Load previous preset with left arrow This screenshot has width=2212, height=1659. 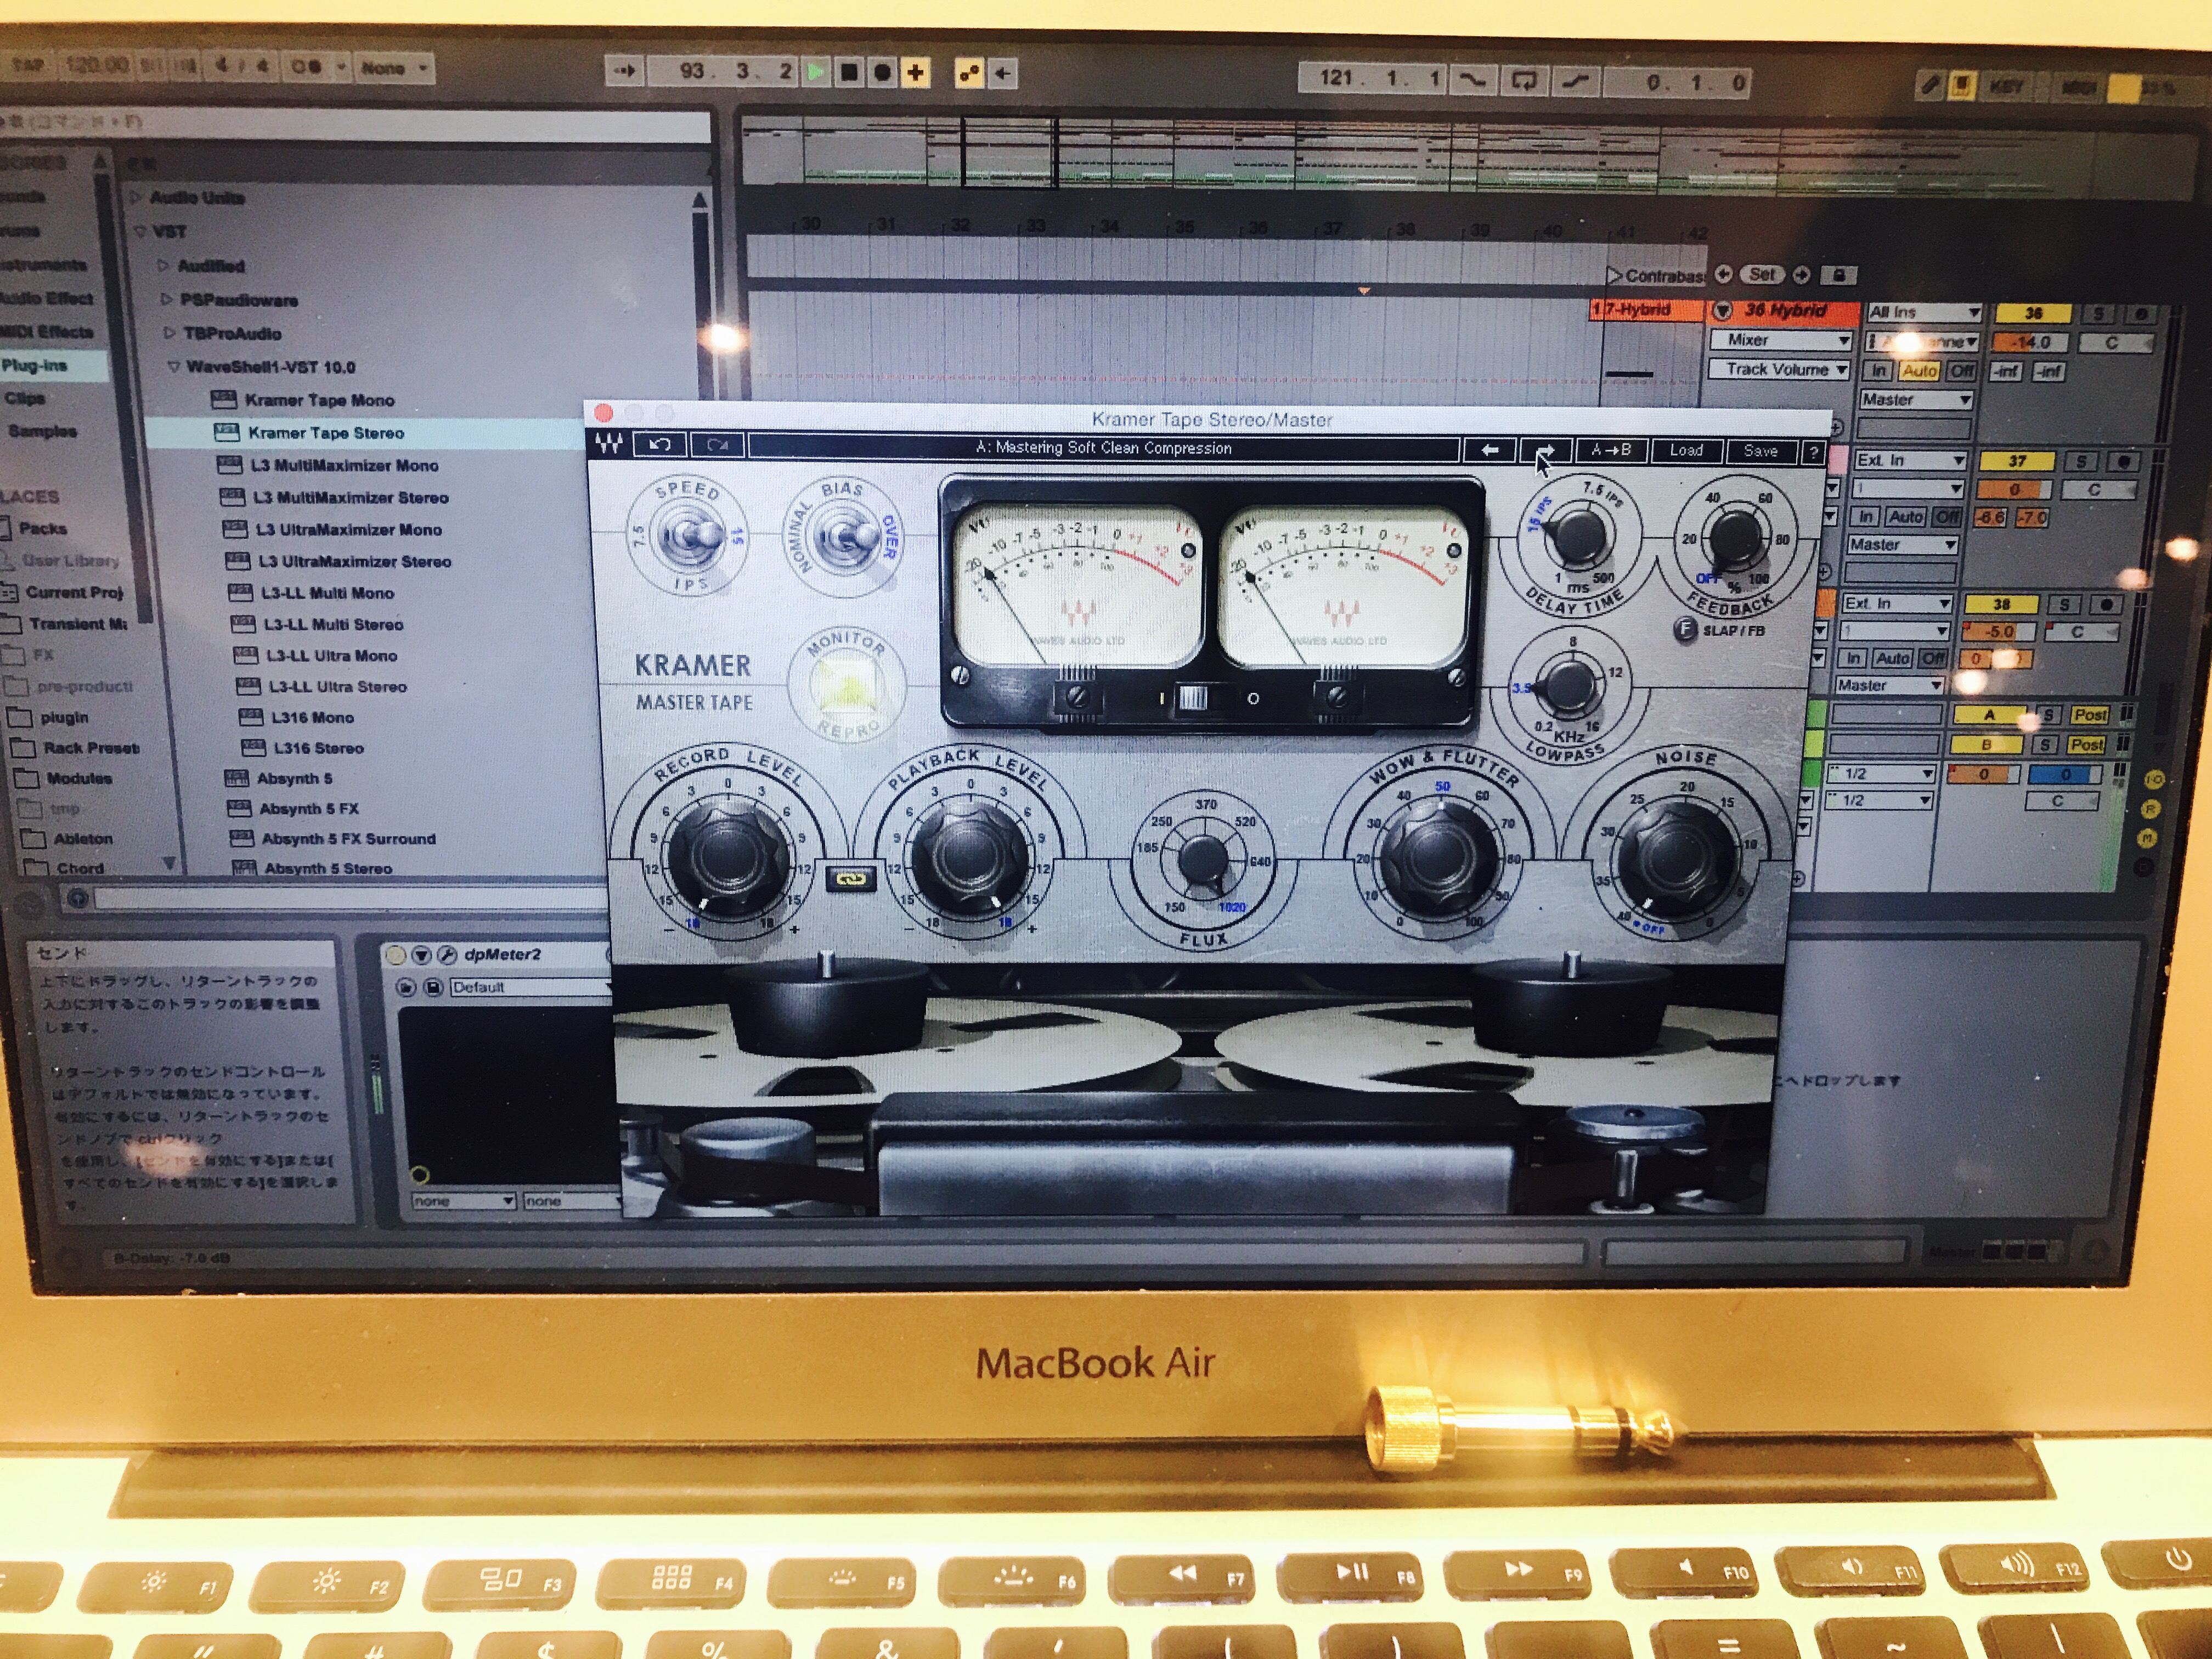[x=1490, y=450]
